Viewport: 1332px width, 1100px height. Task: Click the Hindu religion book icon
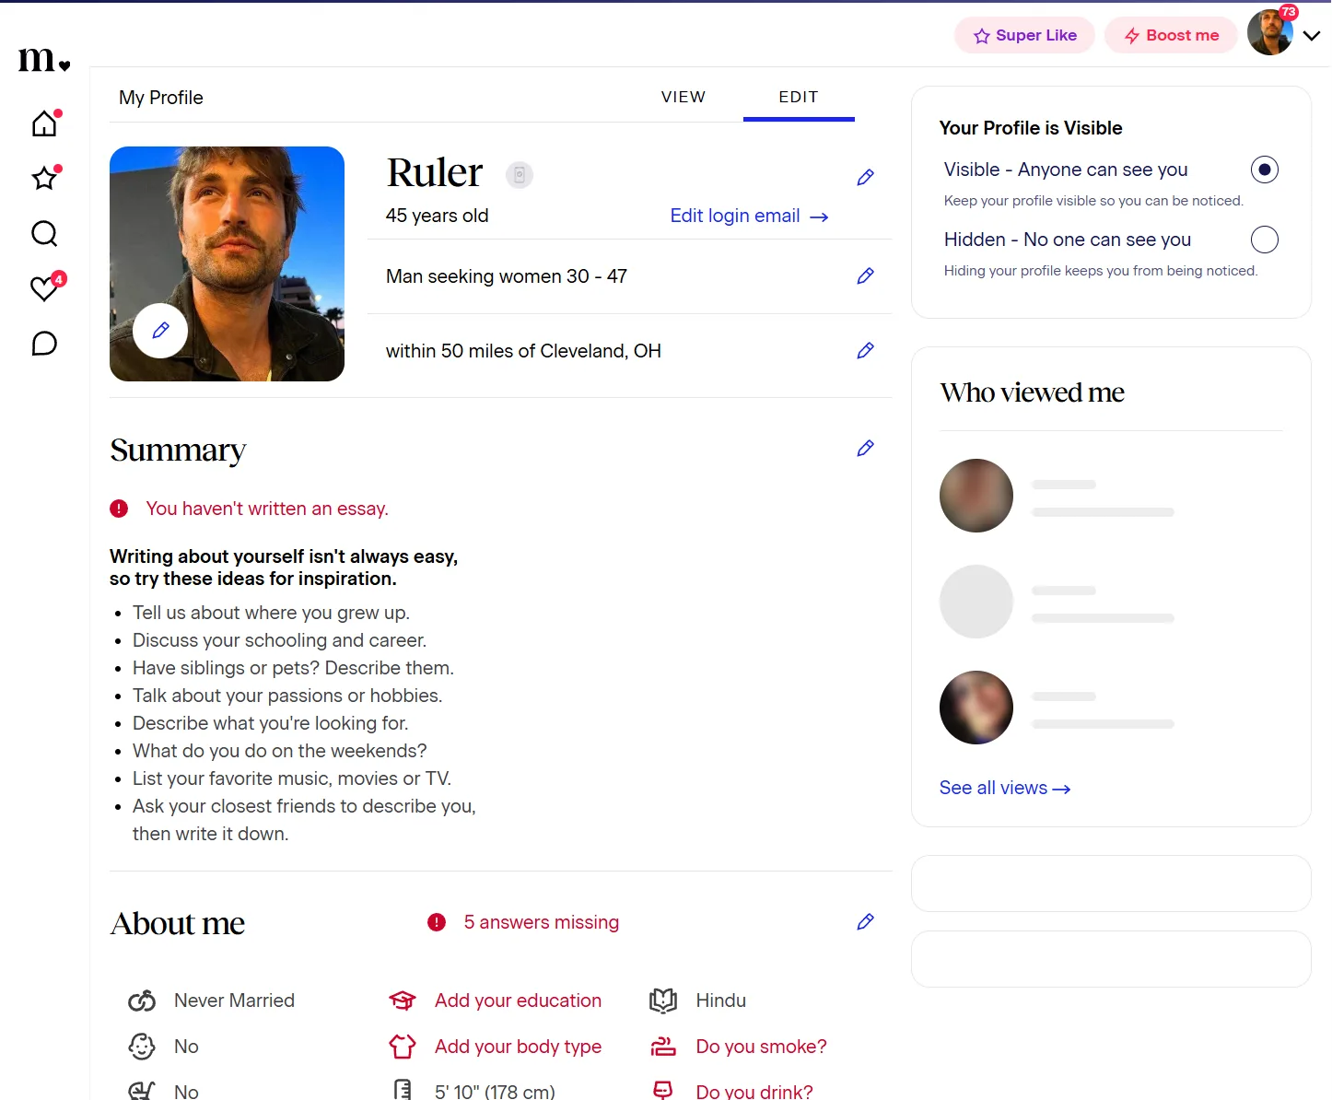point(663,1001)
